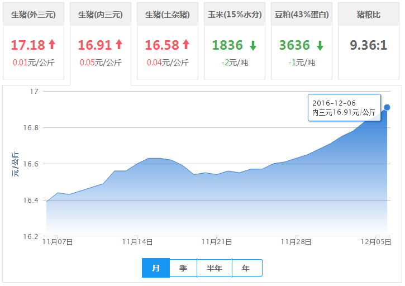Image resolution: width=405 pixels, height=286 pixels.
Task: Click the green down arrow beside 3636
Action: (x=320, y=45)
